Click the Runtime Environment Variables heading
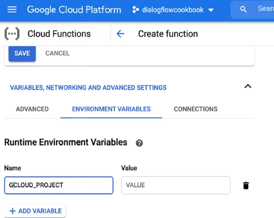Screen dimensions: 274x218 (x=65, y=142)
